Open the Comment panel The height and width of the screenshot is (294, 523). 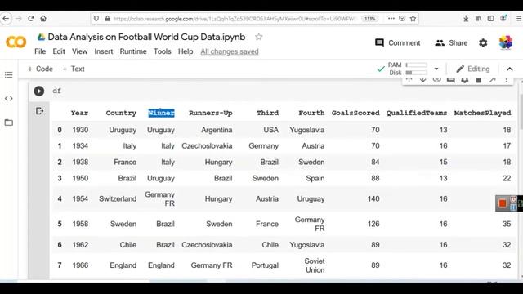point(398,42)
